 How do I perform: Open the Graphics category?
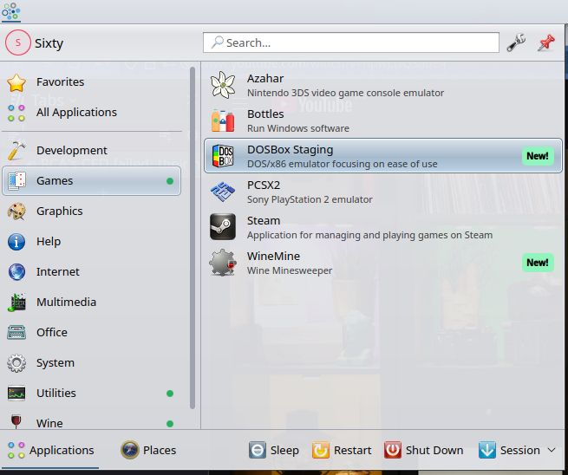91,211
